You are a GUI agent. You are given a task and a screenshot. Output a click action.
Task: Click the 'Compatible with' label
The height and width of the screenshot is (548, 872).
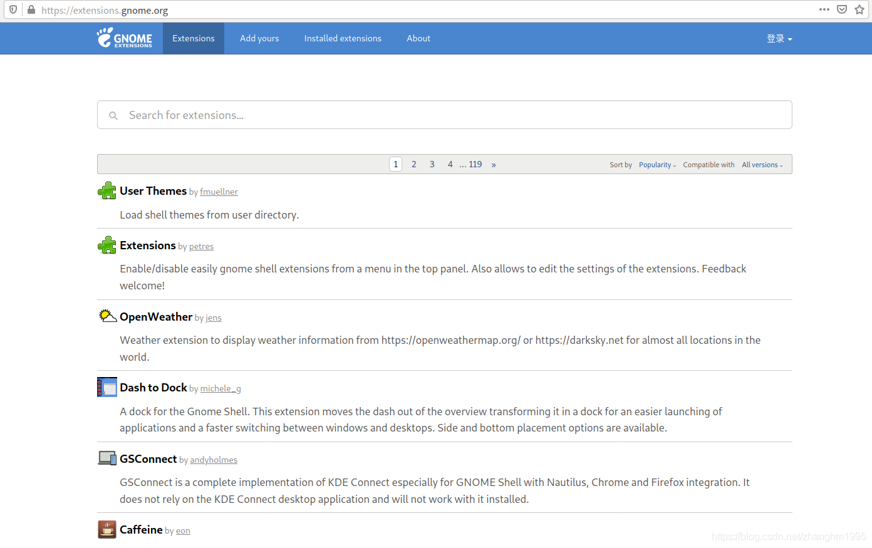point(708,165)
